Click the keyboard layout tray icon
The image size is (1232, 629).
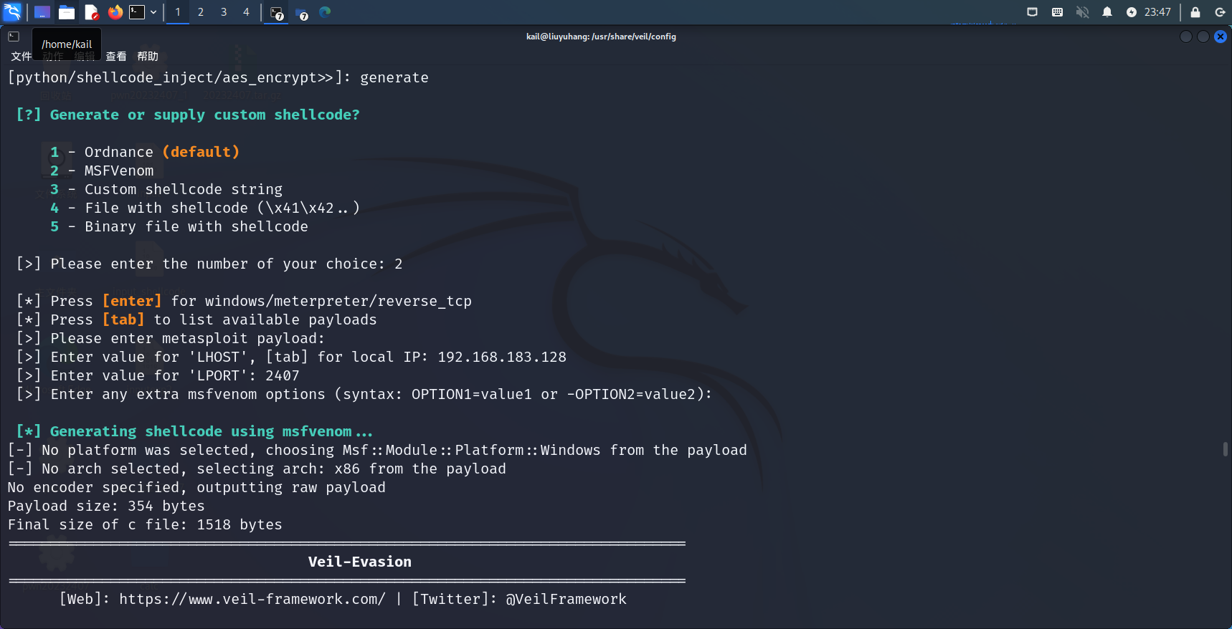point(1057,12)
